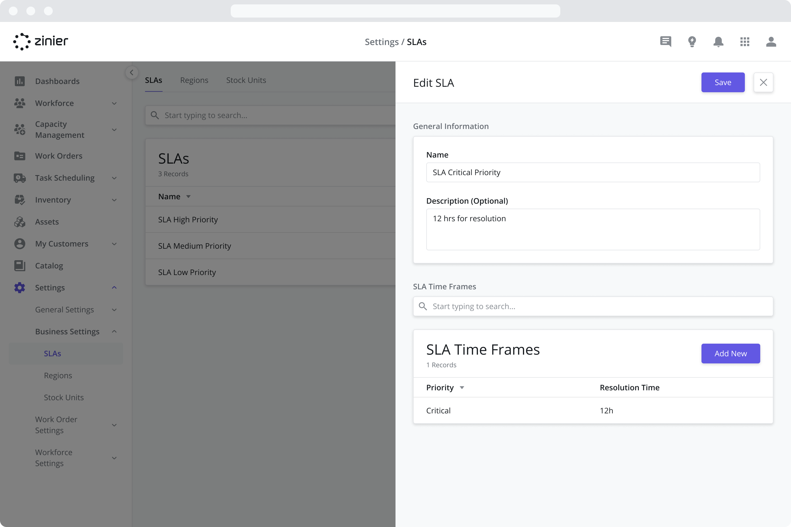Viewport: 791px width, 527px height.
Task: Open Catalog using its sidebar icon
Action: click(x=20, y=265)
